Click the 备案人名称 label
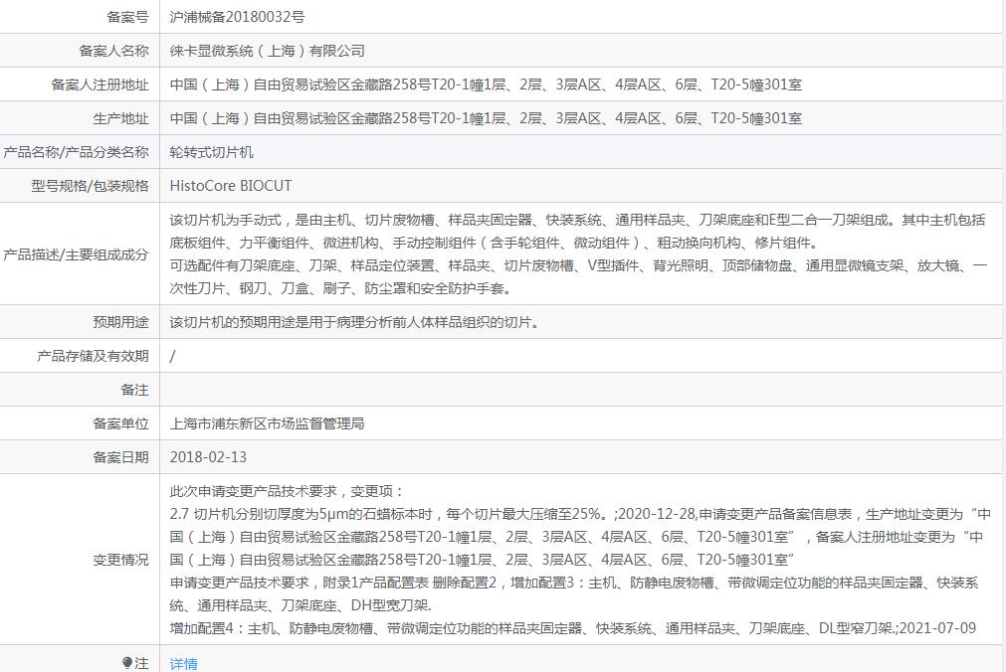The height and width of the screenshot is (672, 1006). (113, 51)
